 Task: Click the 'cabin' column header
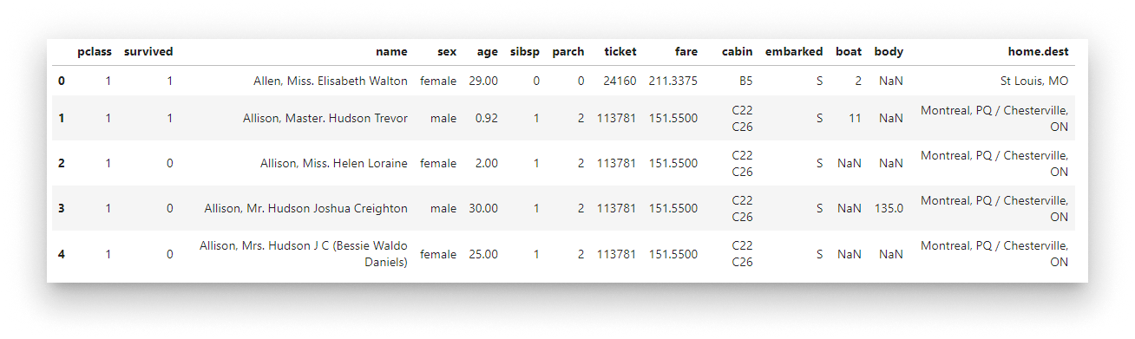click(738, 52)
